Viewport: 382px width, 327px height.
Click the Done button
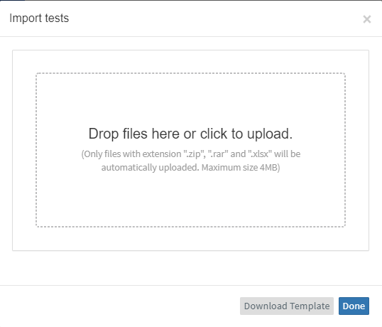pyautogui.click(x=354, y=306)
